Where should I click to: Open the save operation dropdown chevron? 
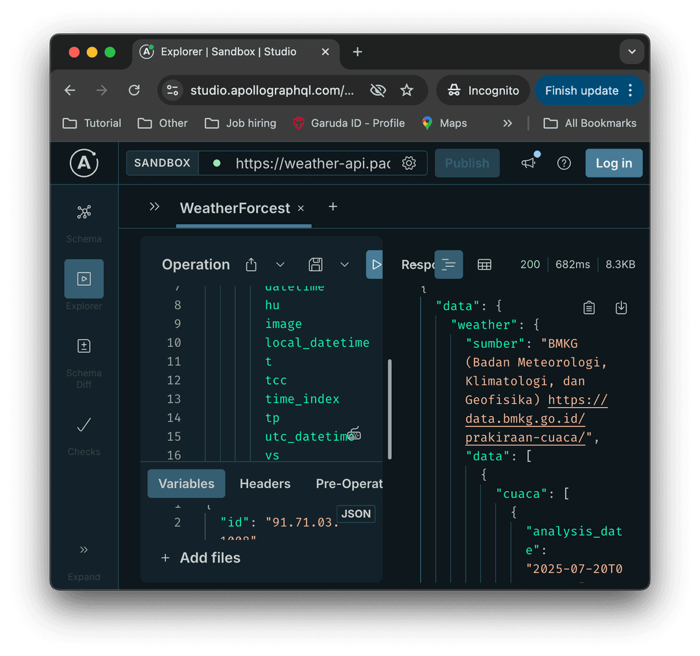345,264
